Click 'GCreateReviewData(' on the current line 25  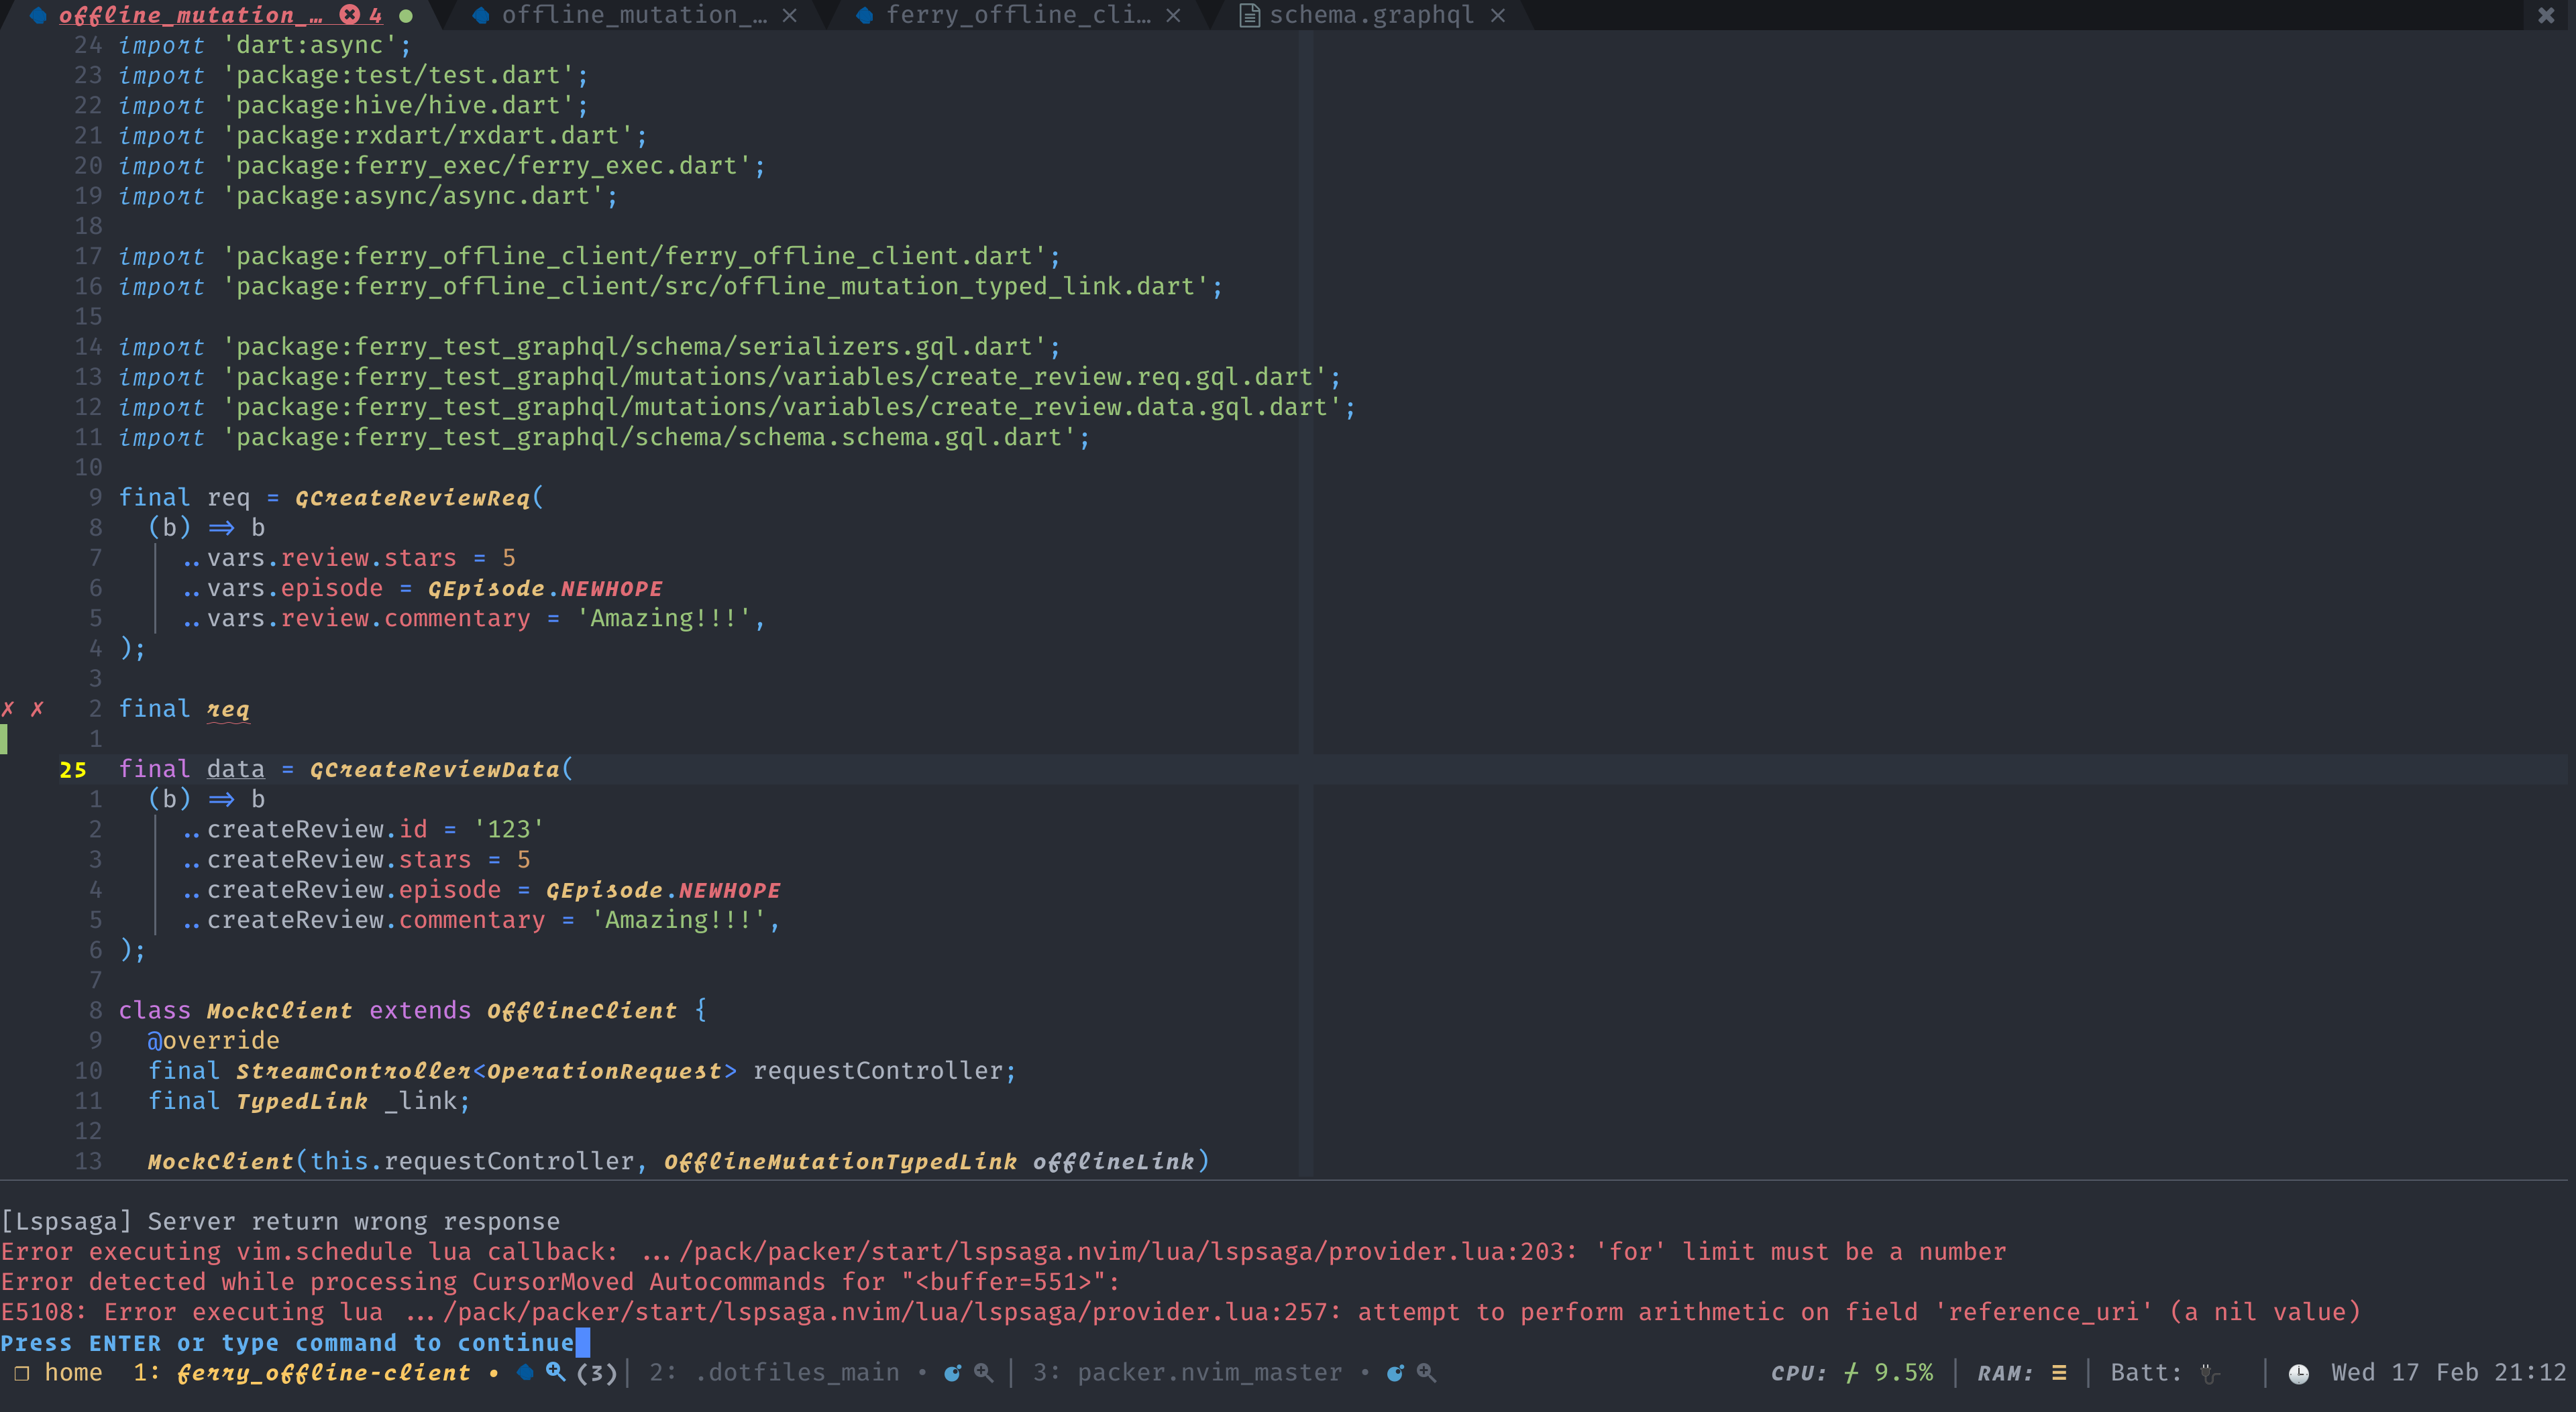441,770
